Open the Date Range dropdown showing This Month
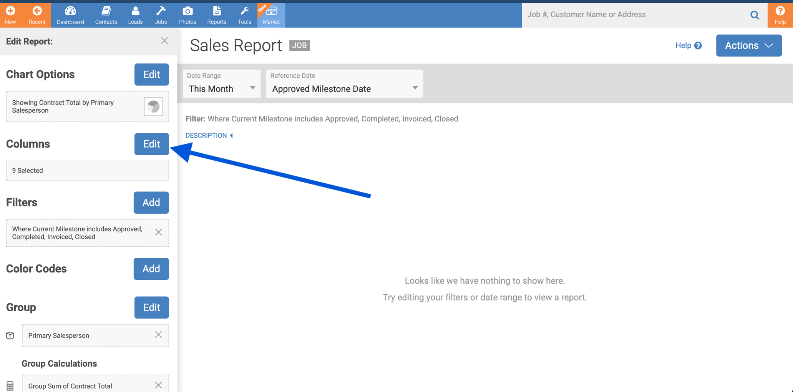793x392 pixels. pyautogui.click(x=221, y=88)
